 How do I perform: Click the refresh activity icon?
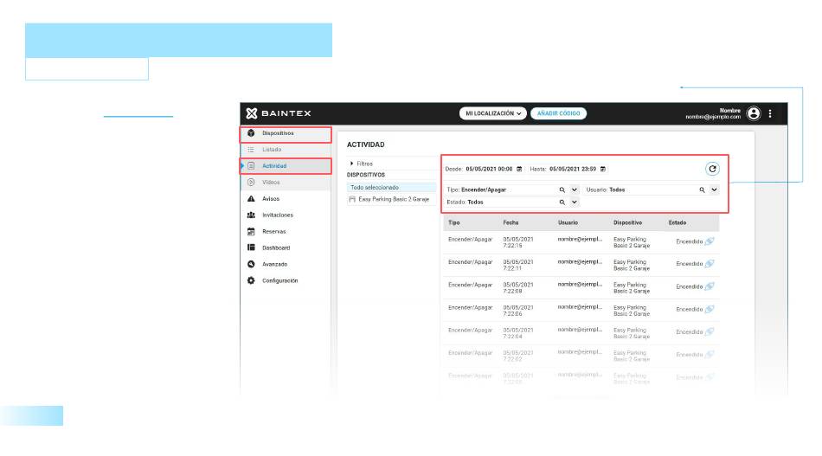tap(712, 169)
